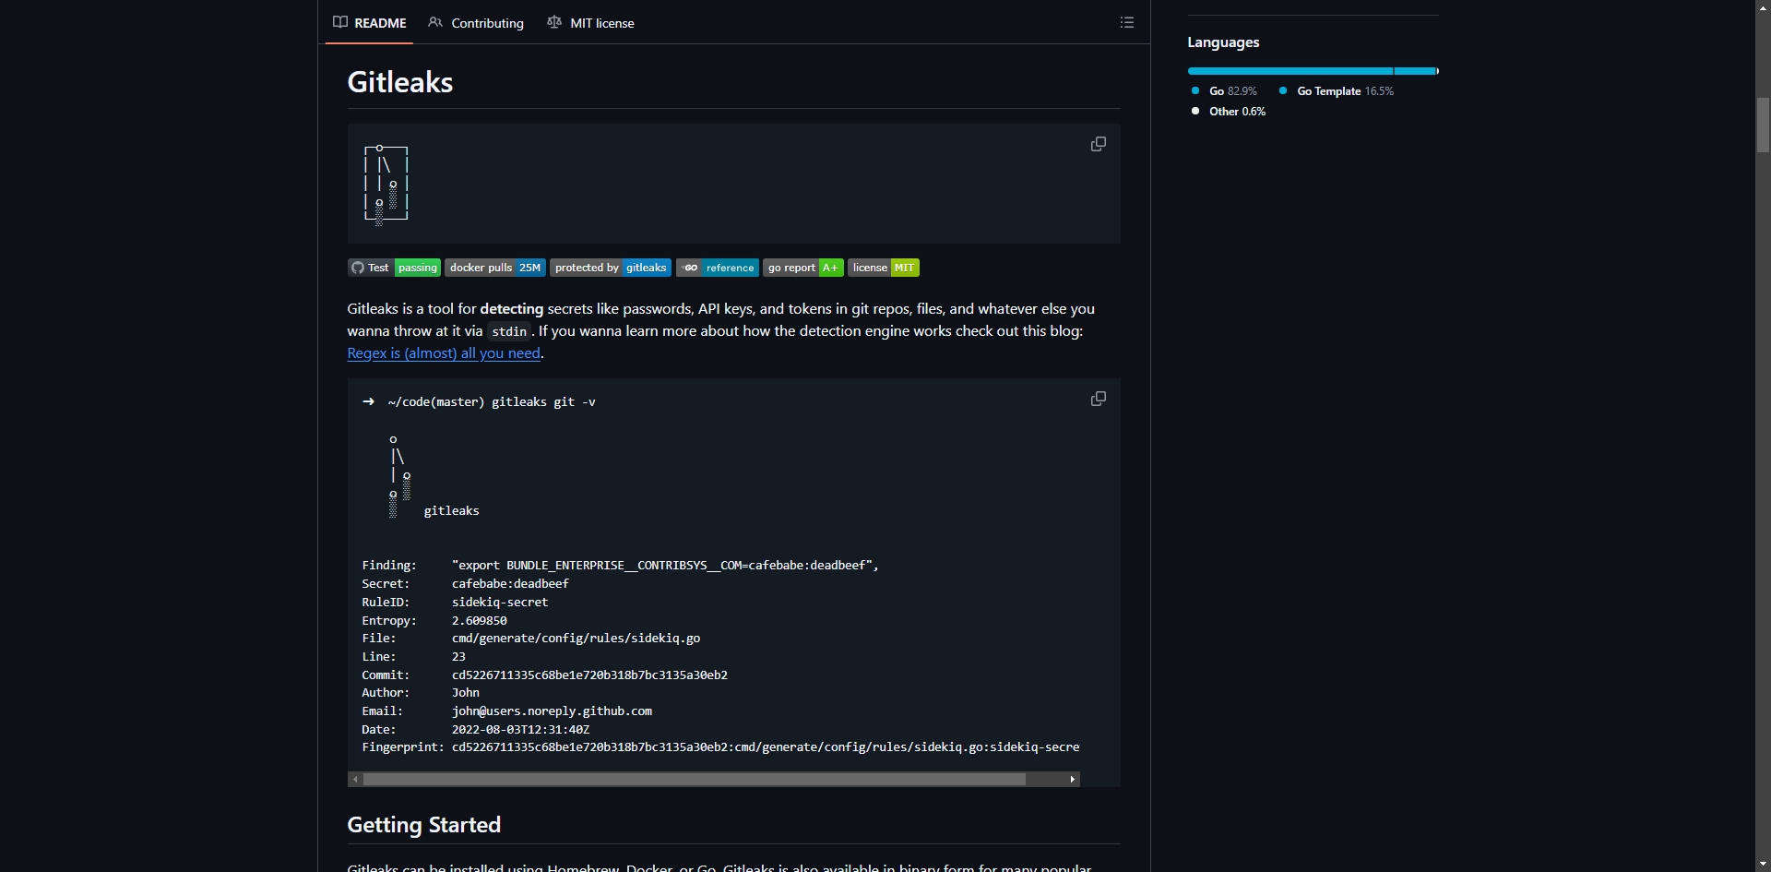Open the Go reference badge
Image resolution: width=1771 pixels, height=872 pixels.
[718, 268]
